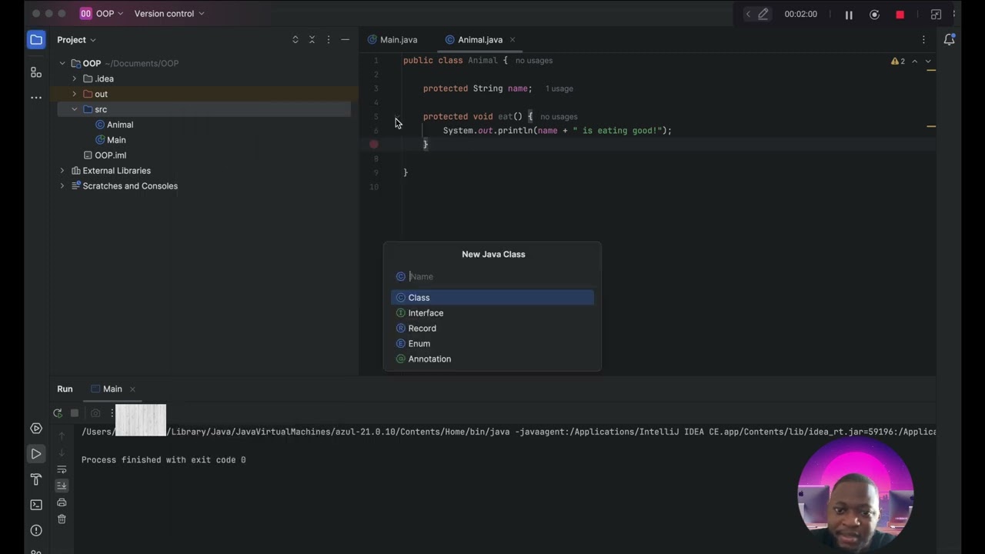Open the Run tool window play icon
Viewport: 985px width, 554px height.
[36, 454]
